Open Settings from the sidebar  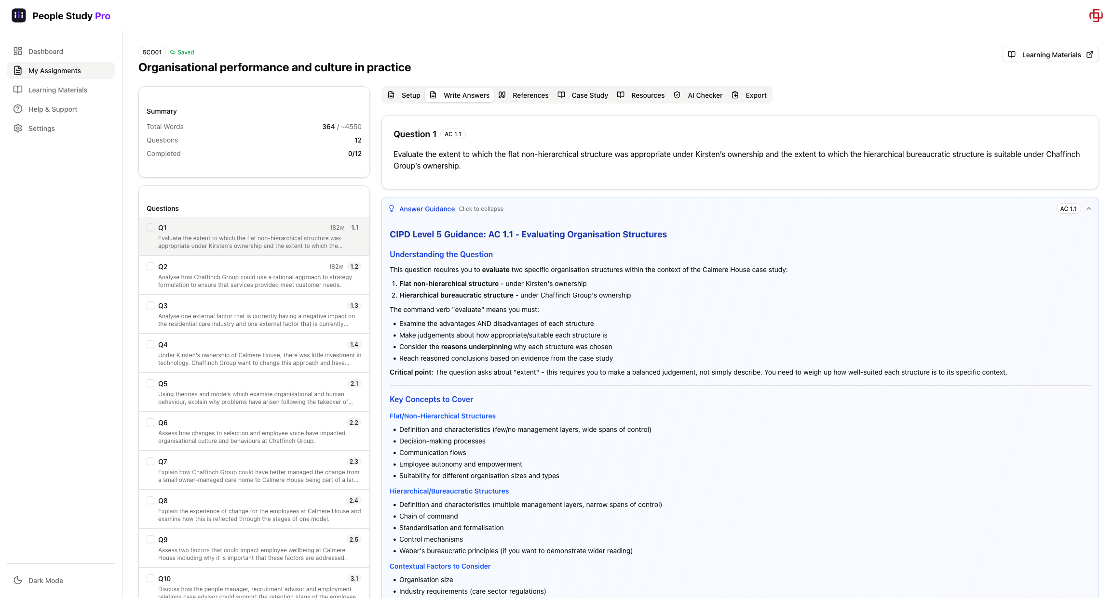point(41,128)
